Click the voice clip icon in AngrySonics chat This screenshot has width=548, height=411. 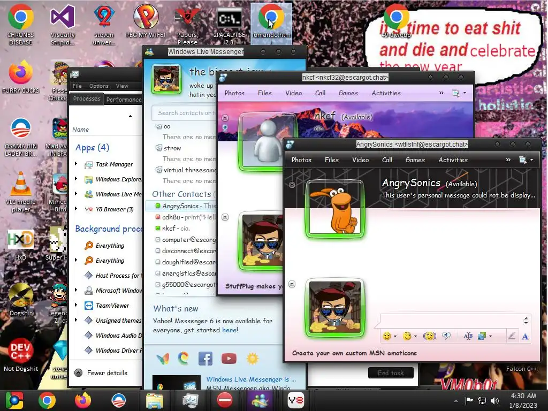(x=446, y=336)
